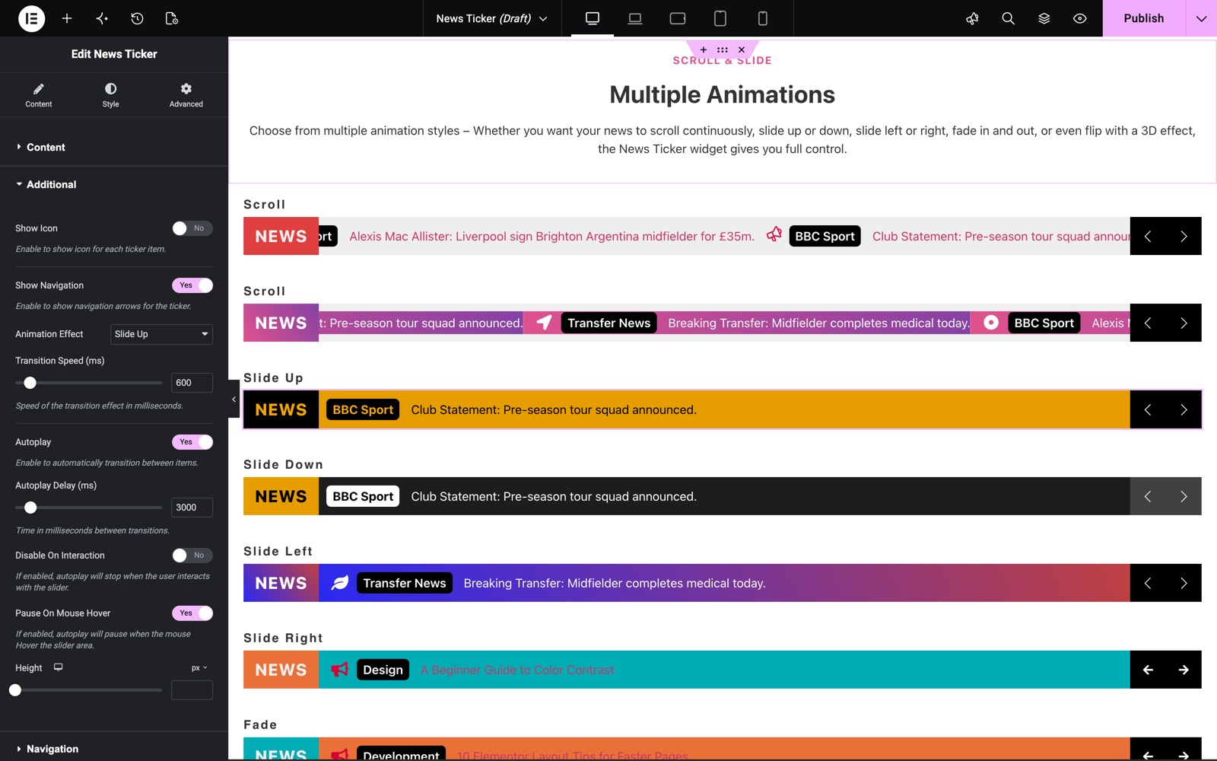The width and height of the screenshot is (1217, 761).
Task: Open the page settings document icon
Action: point(172,18)
